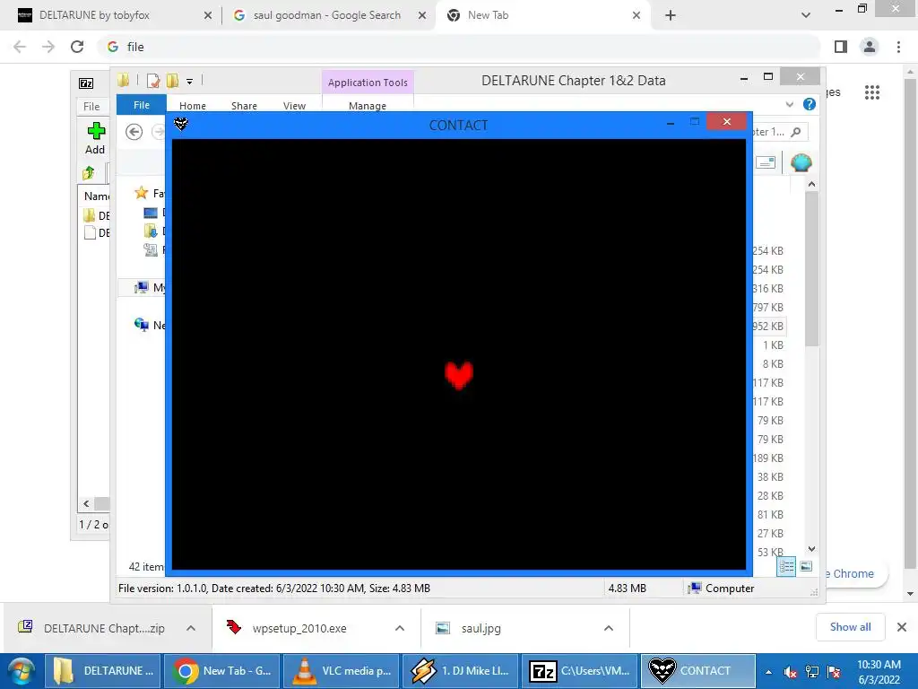Image resolution: width=918 pixels, height=689 pixels.
Task: Close the Chrome downloads bar
Action: [x=902, y=627]
